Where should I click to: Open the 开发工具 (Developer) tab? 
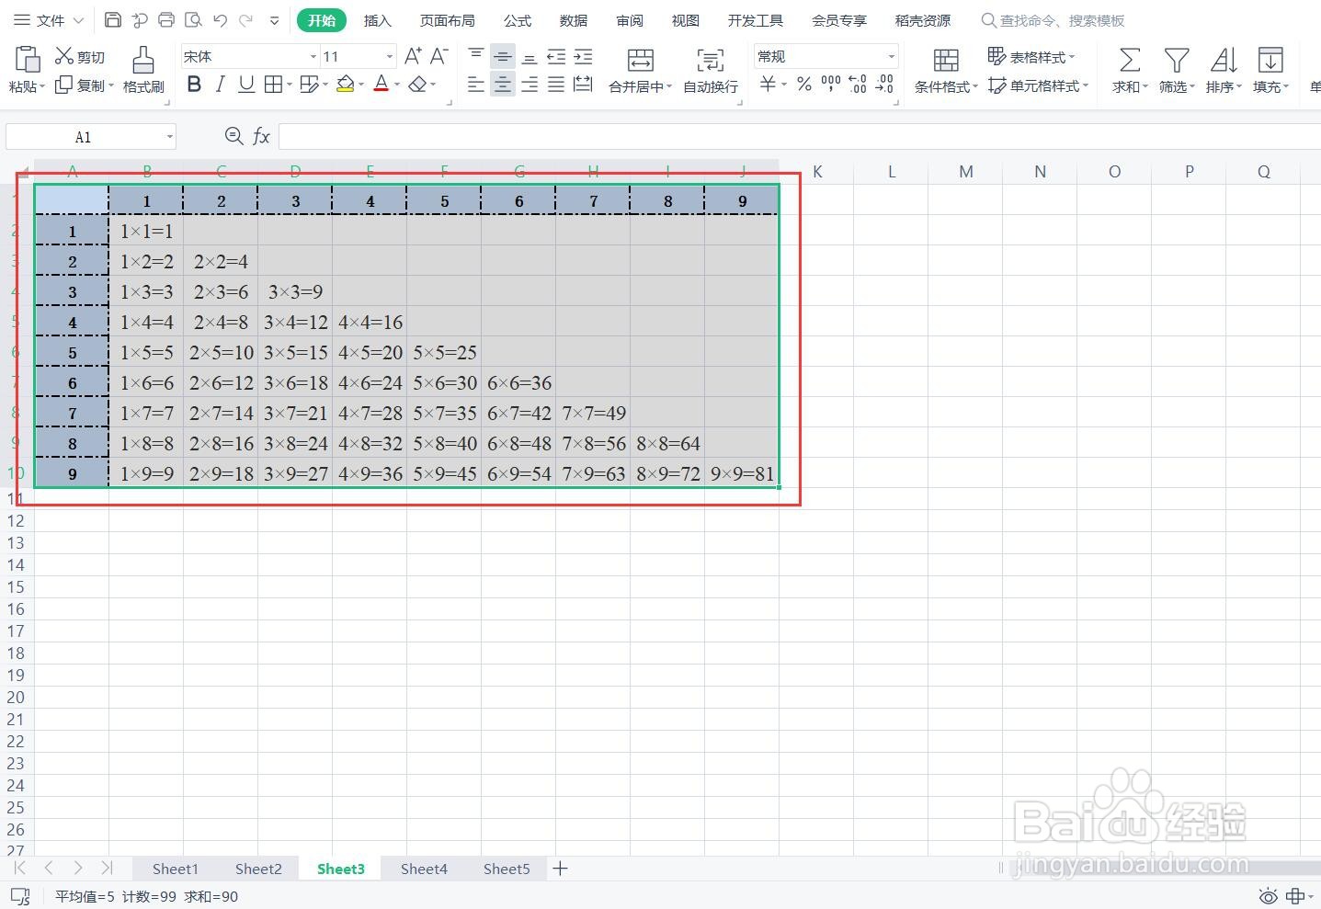point(756,20)
